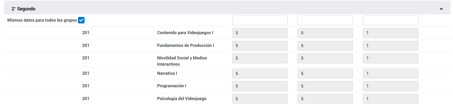Click second empty field in header row

click(x=325, y=21)
